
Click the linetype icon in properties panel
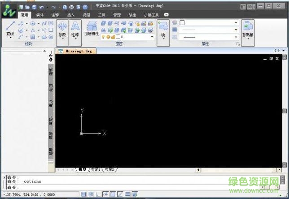coord(175,37)
